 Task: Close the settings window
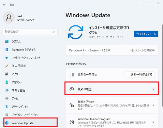[159, 3]
